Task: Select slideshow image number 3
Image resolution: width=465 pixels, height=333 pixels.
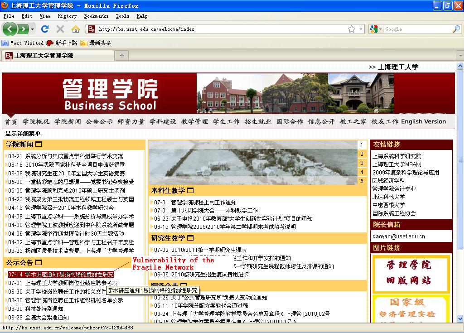Action: [x=362, y=163]
